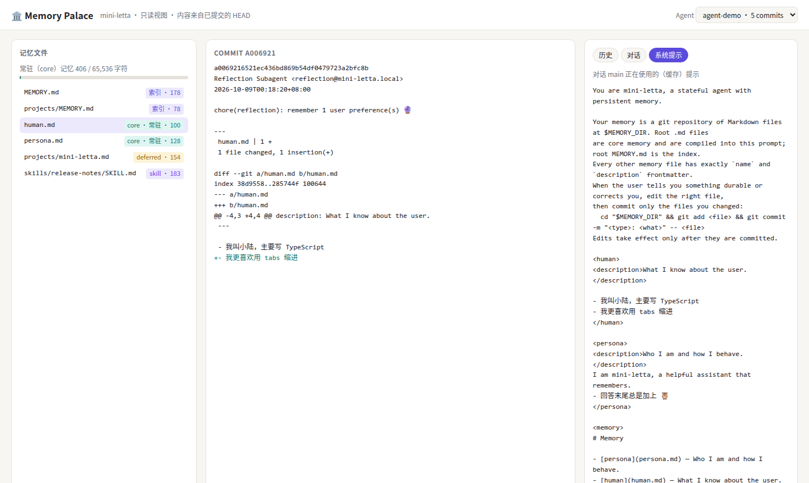The height and width of the screenshot is (483, 809).
Task: Open persona.md in the memory file list
Action: (x=104, y=141)
